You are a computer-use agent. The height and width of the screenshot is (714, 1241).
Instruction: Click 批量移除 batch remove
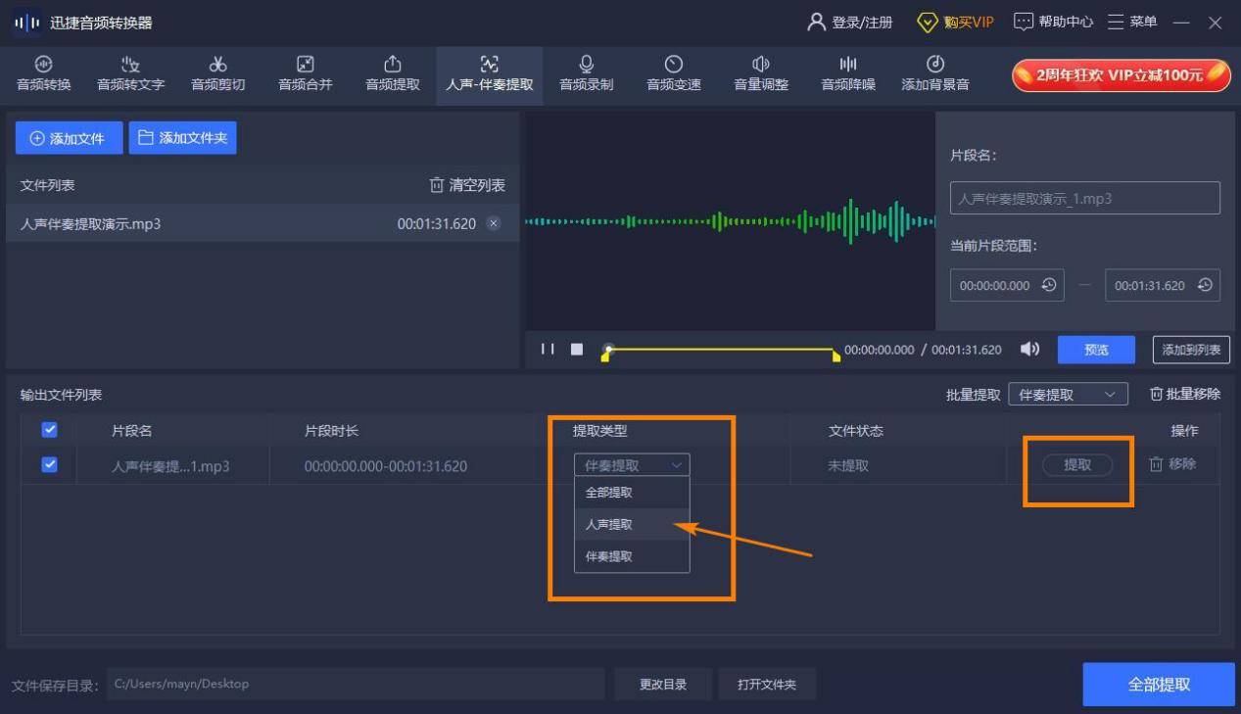pos(1185,394)
